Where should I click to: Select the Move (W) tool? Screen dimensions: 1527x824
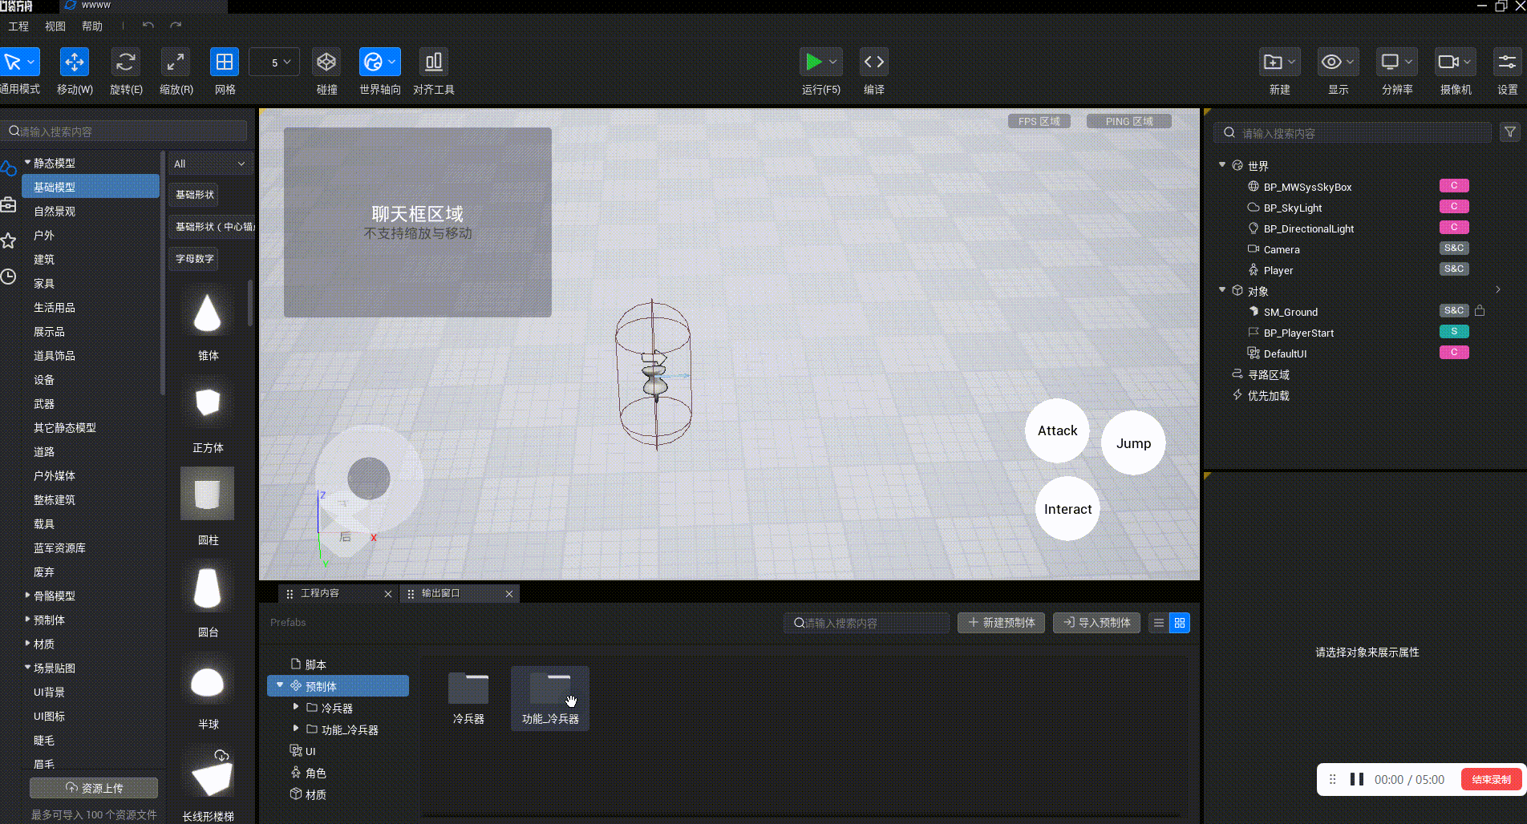tap(75, 63)
